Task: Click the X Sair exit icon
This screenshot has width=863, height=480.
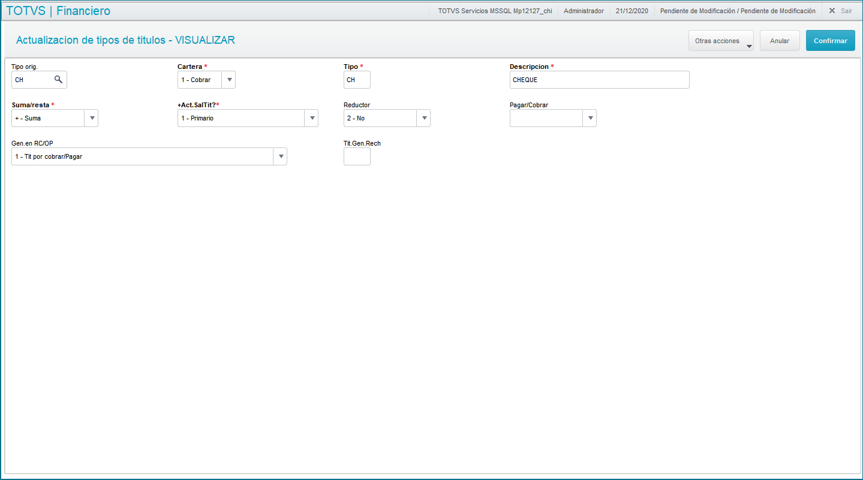Action: pyautogui.click(x=832, y=11)
